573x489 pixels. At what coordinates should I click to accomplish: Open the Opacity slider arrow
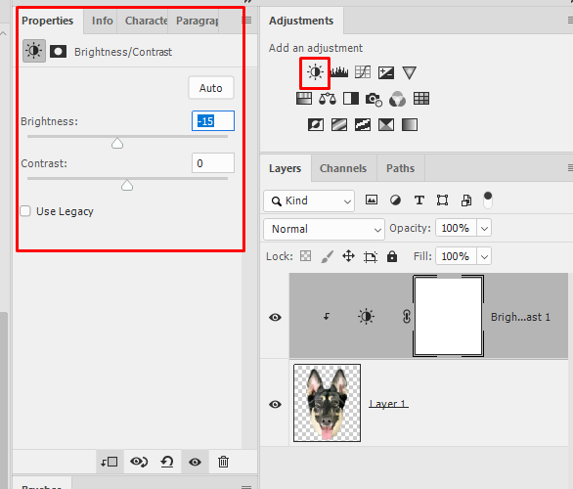[484, 228]
